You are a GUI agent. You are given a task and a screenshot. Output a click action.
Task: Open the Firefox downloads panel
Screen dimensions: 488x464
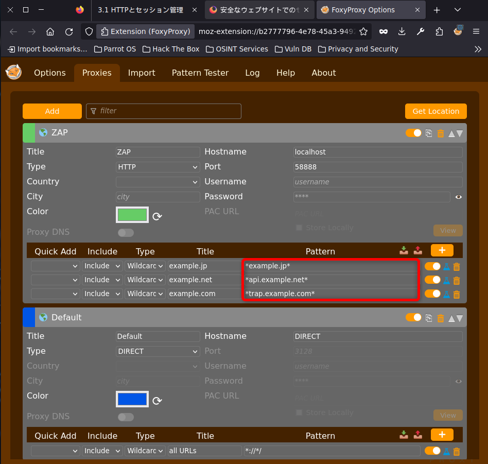click(402, 31)
